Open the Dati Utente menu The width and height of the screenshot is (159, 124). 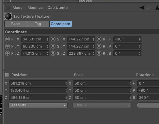coord(58,7)
